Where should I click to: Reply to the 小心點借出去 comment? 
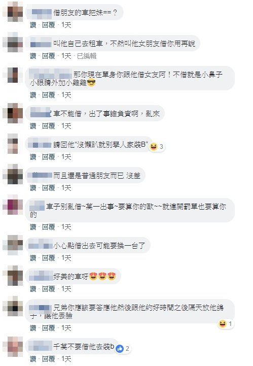[49, 258]
